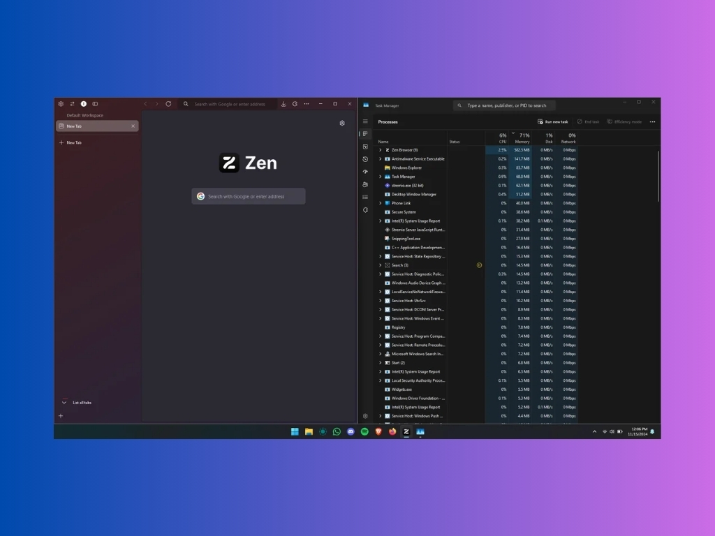Click Efficiency mode button in Task Manager
Viewport: 715px width, 536px height.
[x=624, y=121]
